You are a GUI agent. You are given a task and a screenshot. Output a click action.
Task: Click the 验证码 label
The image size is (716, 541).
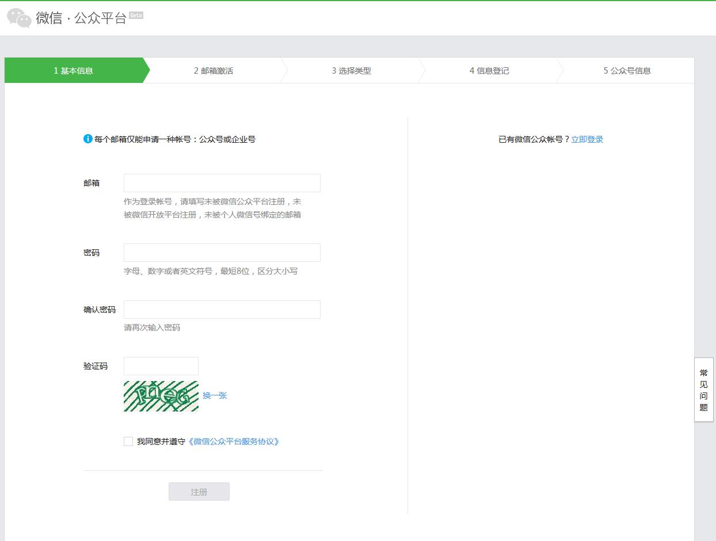click(x=96, y=366)
